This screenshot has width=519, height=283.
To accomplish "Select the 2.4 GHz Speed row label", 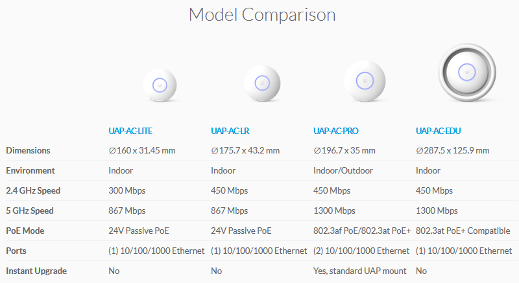I will tap(33, 191).
